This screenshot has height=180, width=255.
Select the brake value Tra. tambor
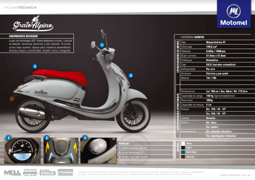[212, 127]
